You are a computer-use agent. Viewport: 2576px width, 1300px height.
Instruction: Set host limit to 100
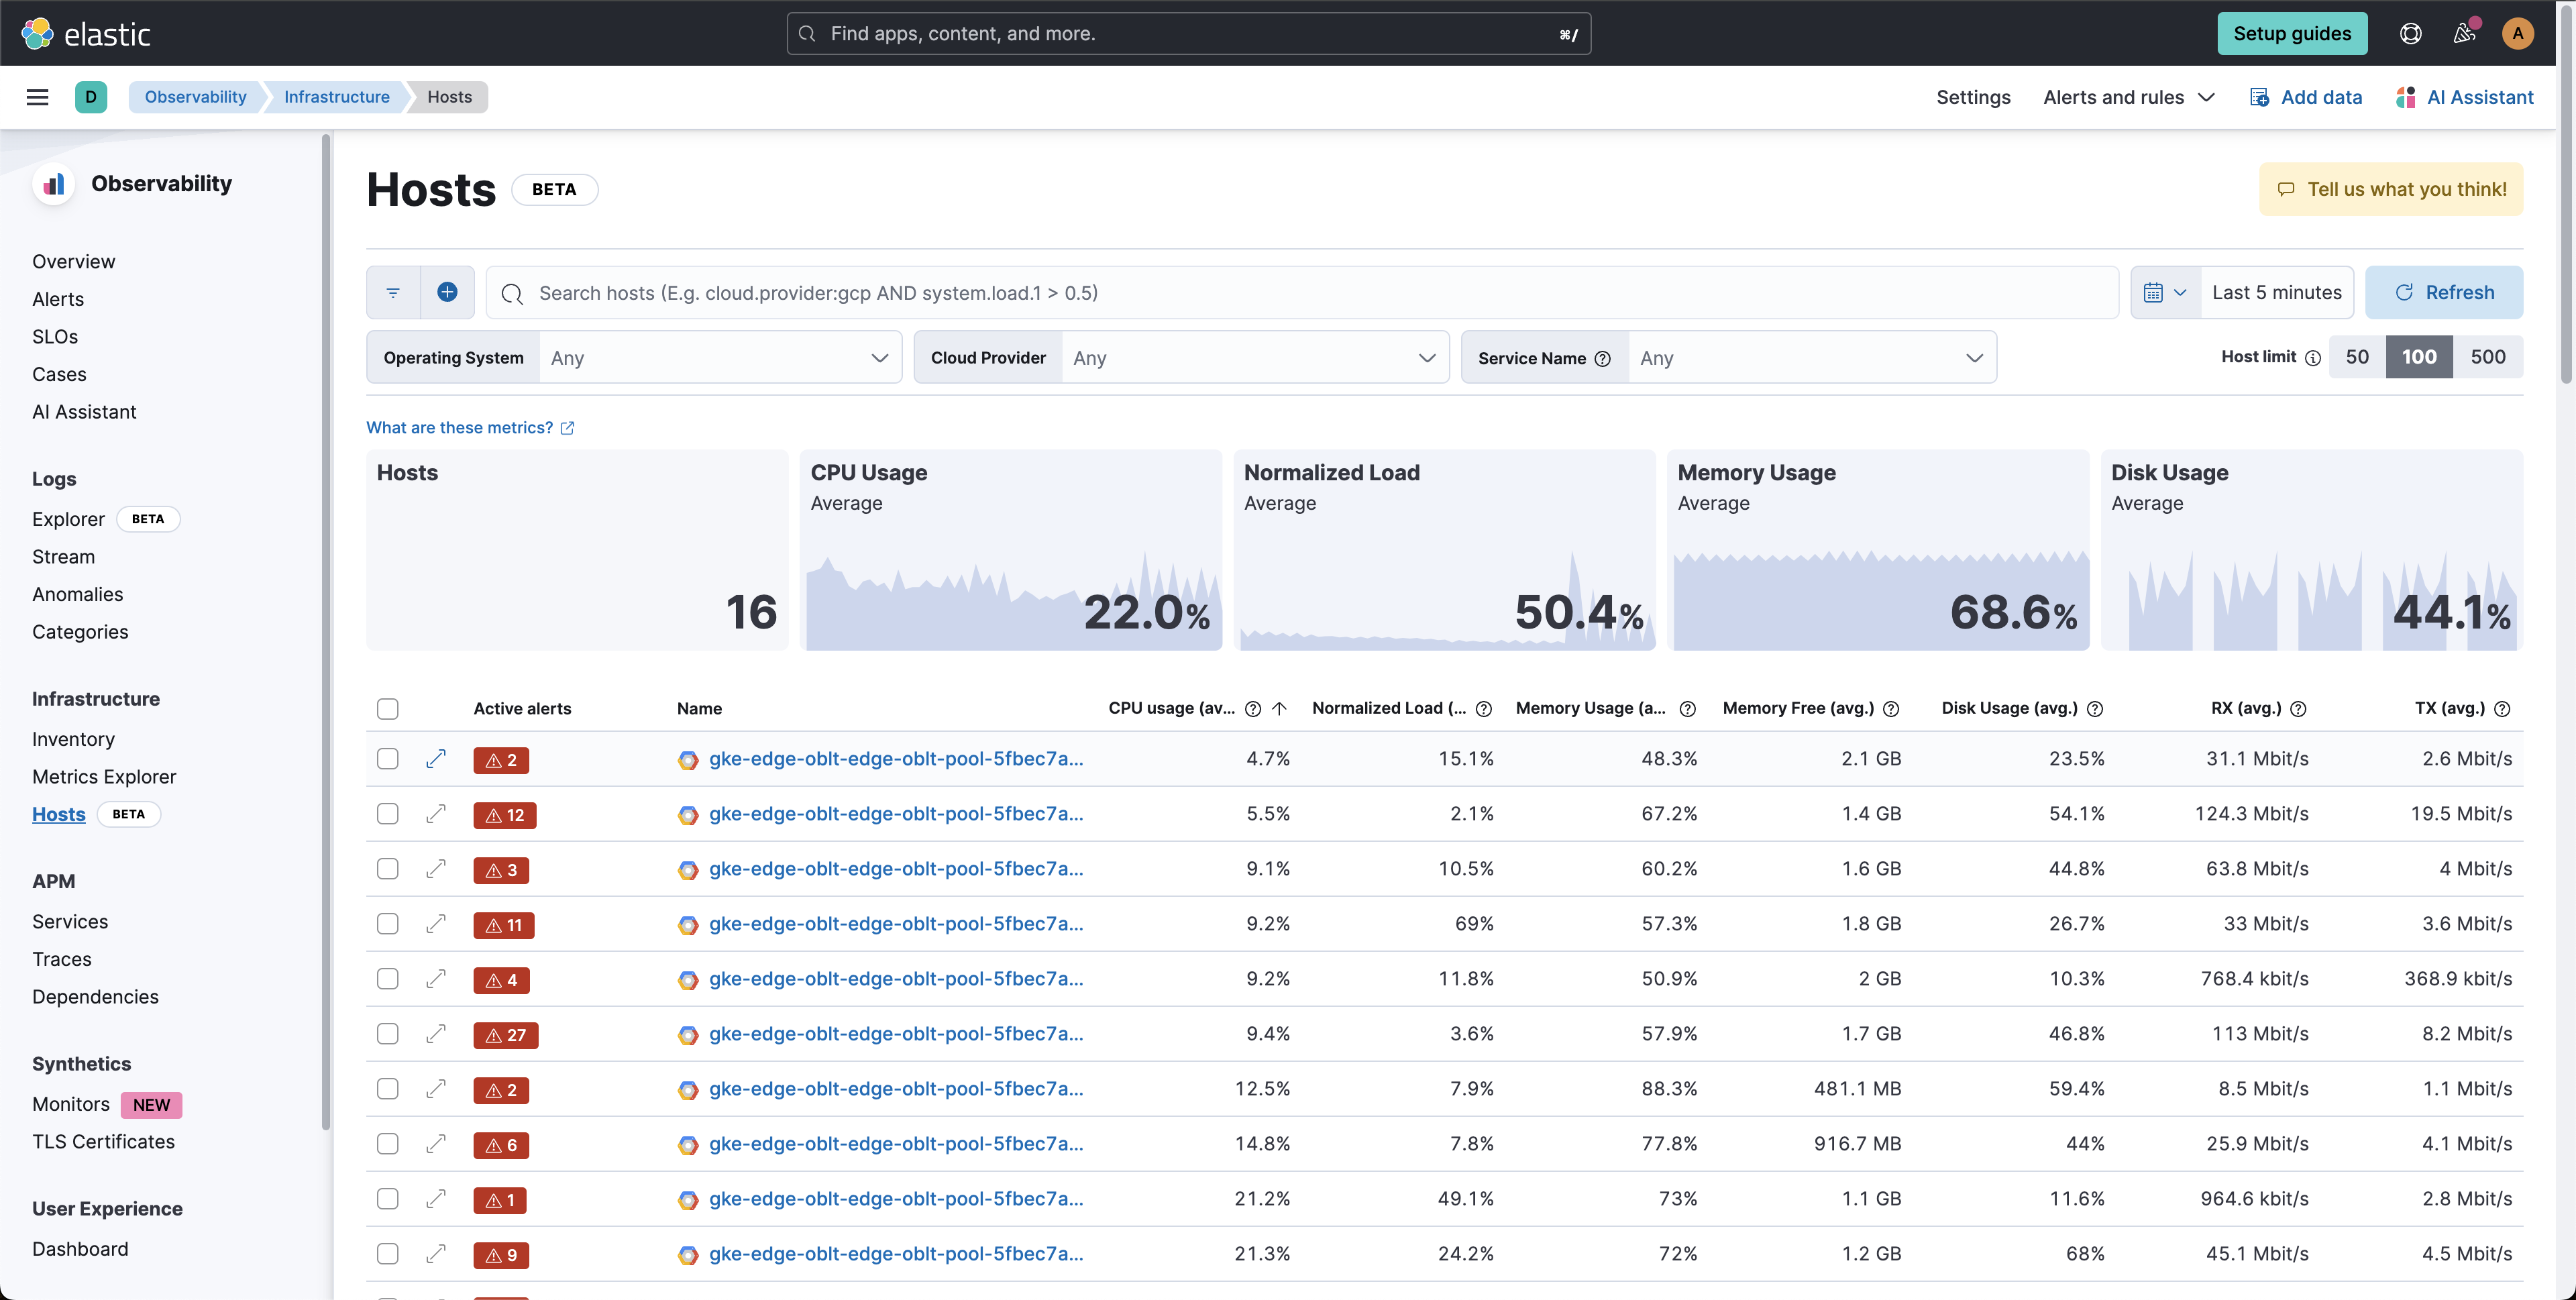click(x=2419, y=357)
